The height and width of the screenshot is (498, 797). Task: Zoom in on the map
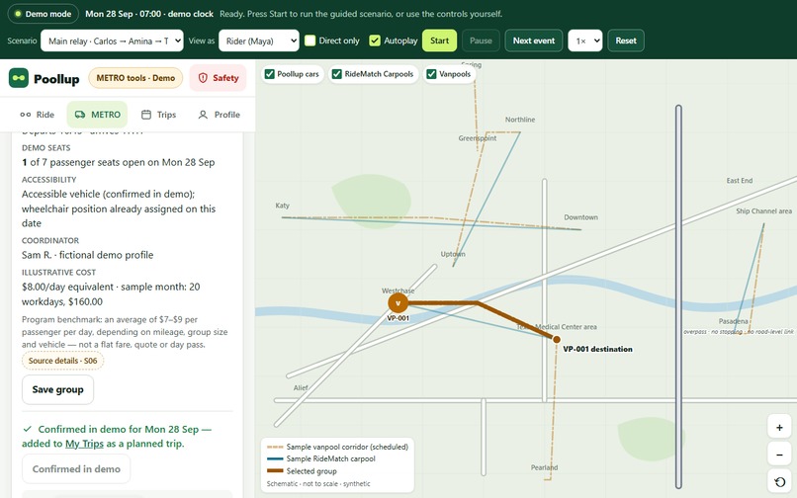(779, 428)
